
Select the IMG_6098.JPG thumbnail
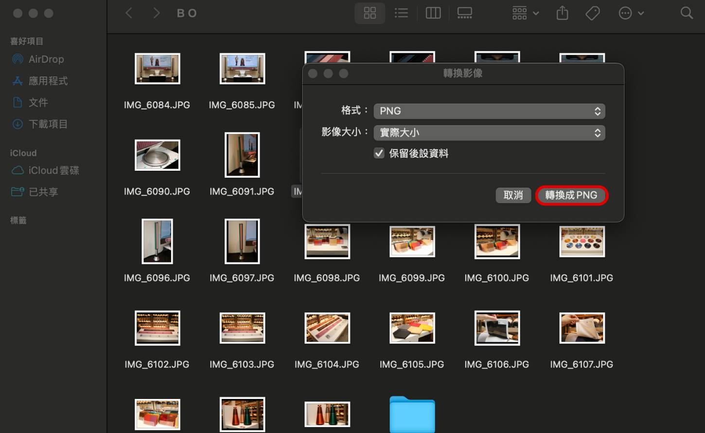point(327,241)
